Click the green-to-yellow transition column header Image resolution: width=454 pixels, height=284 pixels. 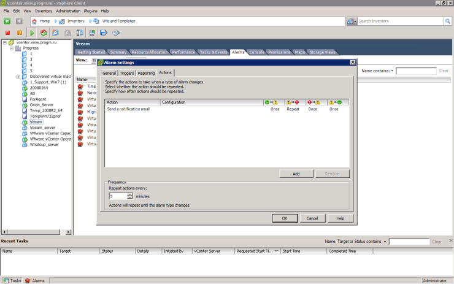271,102
